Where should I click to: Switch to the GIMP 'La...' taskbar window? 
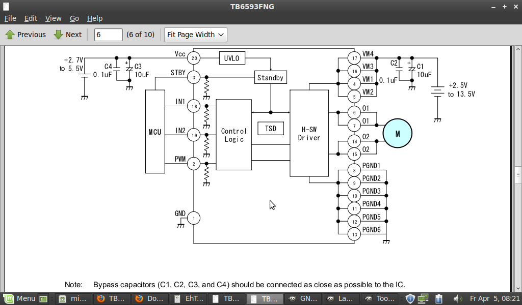[341, 299]
